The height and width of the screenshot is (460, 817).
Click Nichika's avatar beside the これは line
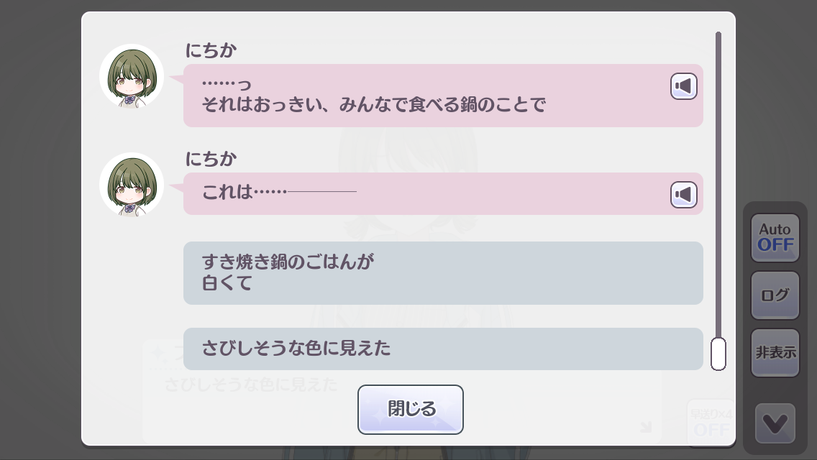[132, 185]
